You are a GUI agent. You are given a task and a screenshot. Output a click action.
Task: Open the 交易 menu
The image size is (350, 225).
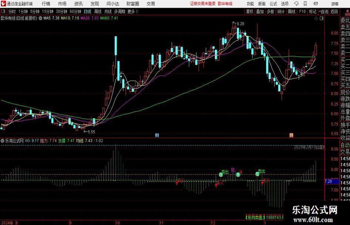coord(151,4)
